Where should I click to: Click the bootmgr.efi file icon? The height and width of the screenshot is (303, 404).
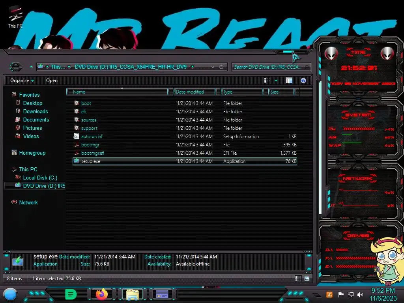click(77, 153)
